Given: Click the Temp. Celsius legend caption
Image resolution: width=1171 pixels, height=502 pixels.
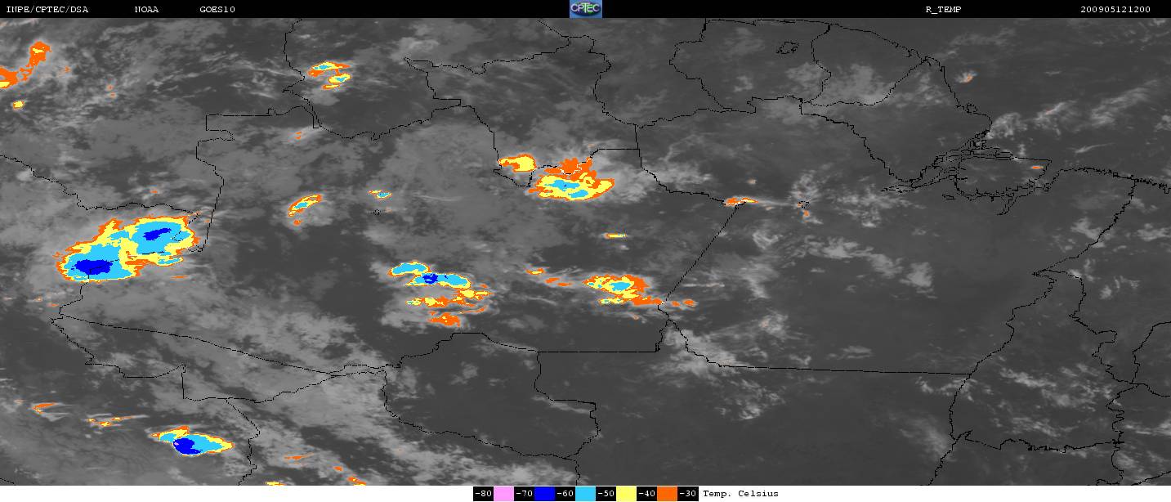Looking at the screenshot, I should (740, 494).
